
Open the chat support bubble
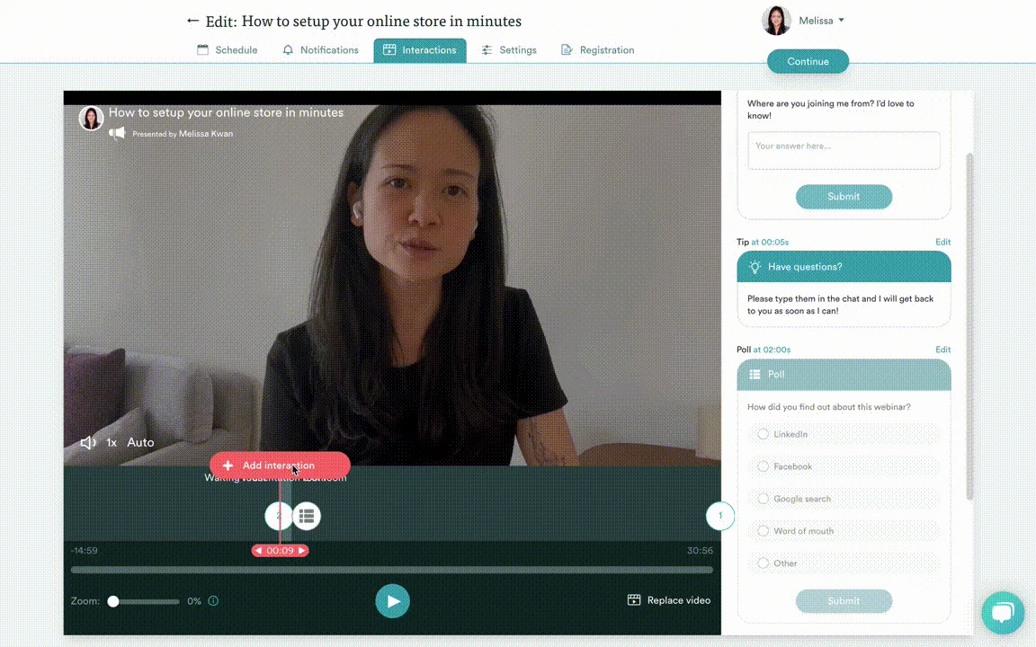tap(1003, 613)
